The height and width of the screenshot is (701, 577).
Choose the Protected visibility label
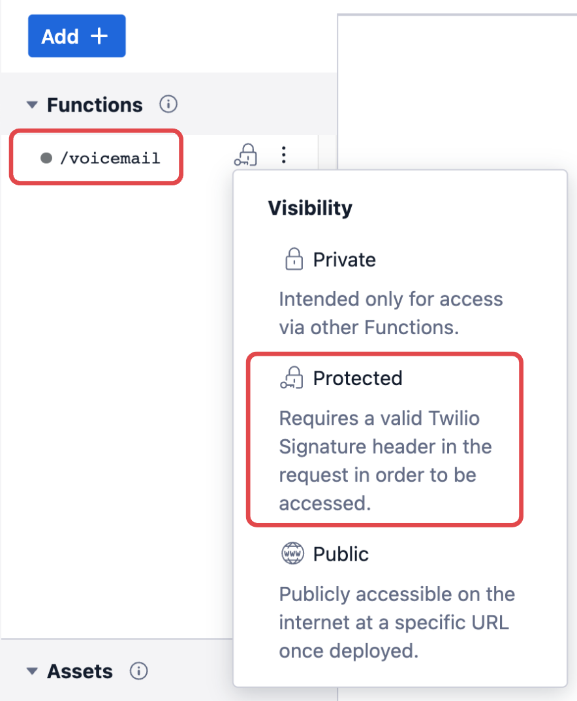[357, 379]
